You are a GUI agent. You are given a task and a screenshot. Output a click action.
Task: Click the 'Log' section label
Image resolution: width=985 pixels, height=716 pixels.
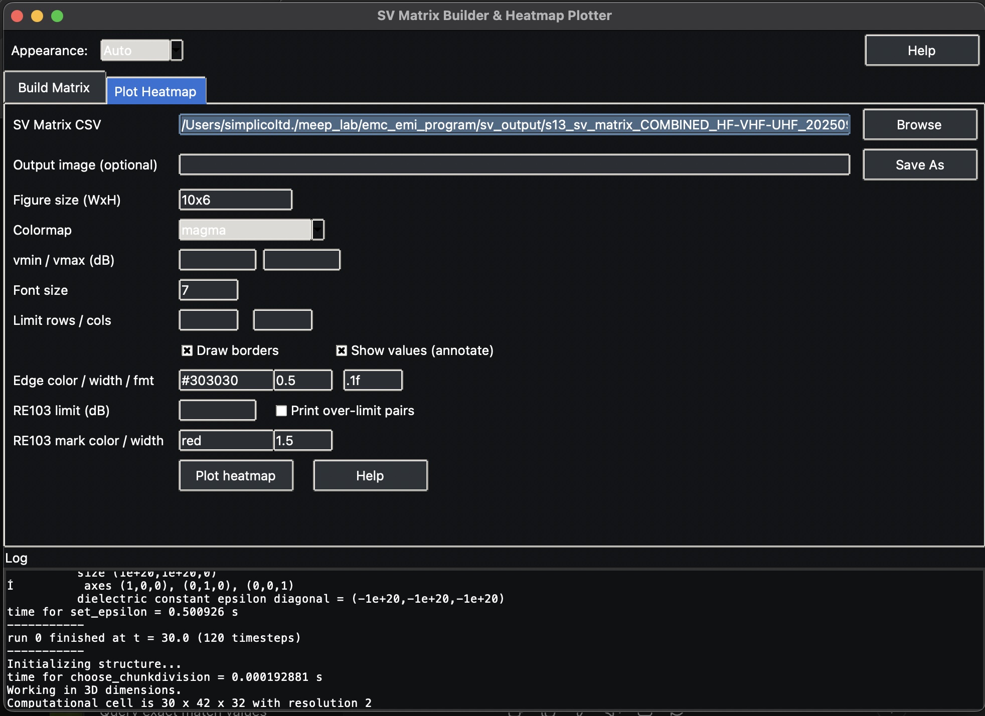pyautogui.click(x=16, y=558)
